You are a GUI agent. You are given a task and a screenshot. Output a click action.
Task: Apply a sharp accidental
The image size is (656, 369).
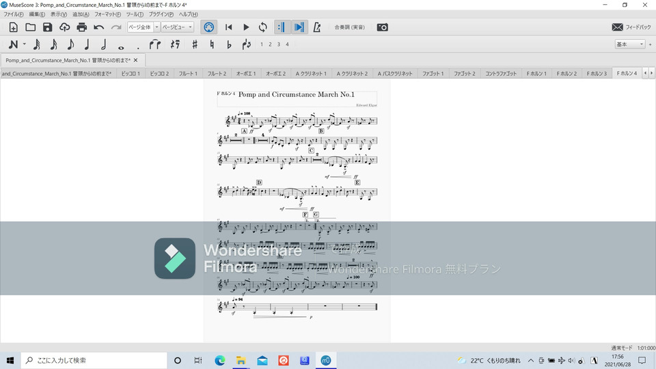195,44
